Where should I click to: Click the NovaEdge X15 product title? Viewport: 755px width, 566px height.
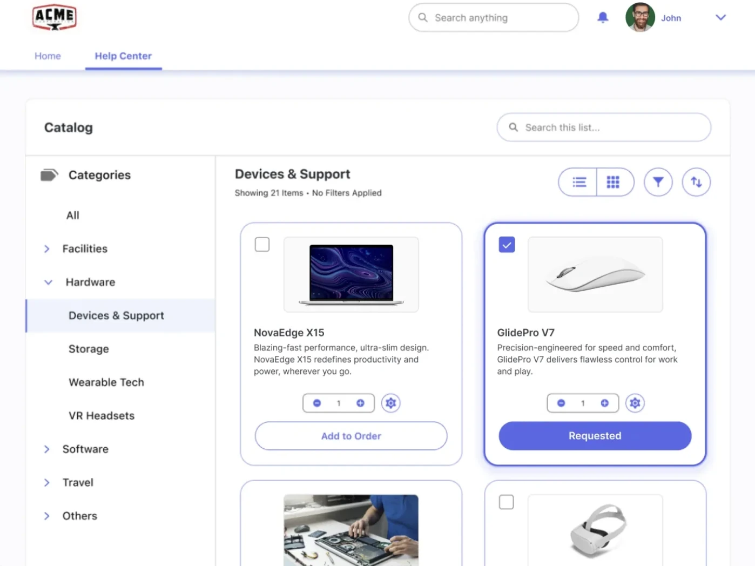(289, 333)
